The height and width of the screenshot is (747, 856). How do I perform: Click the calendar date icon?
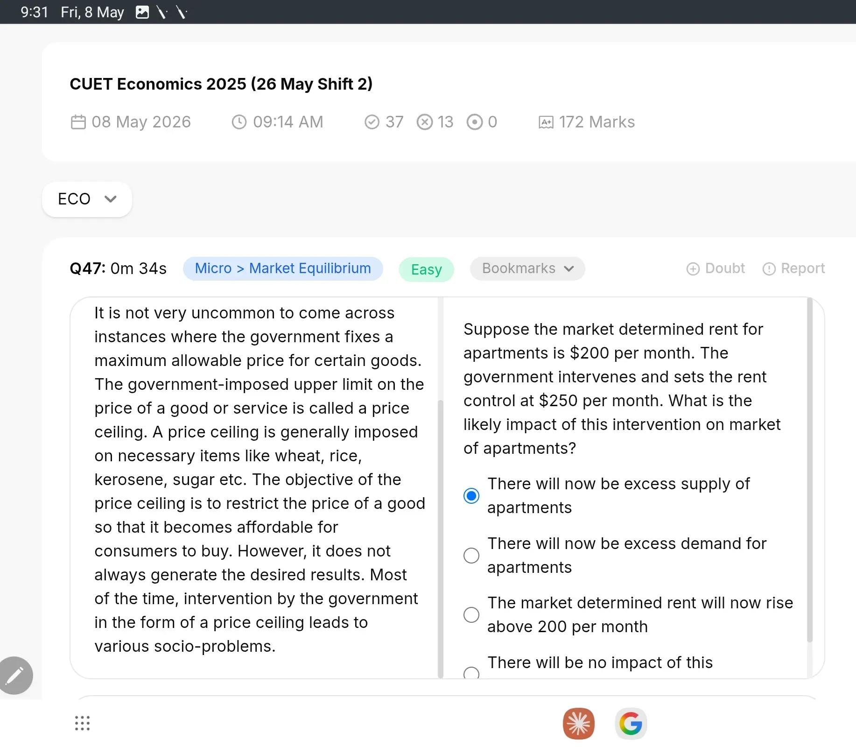[x=78, y=122]
